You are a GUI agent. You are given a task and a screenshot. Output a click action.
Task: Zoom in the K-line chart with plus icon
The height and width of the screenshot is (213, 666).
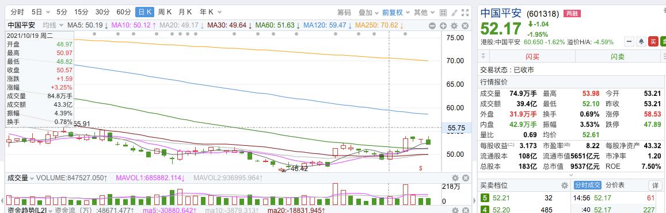pos(443,26)
